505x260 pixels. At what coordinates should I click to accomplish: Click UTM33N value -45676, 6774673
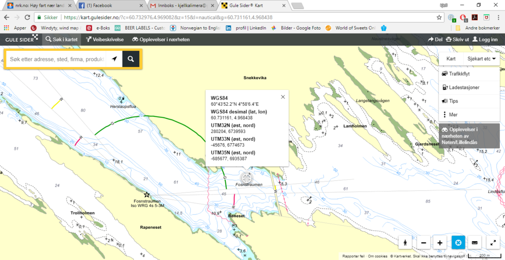(x=228, y=145)
